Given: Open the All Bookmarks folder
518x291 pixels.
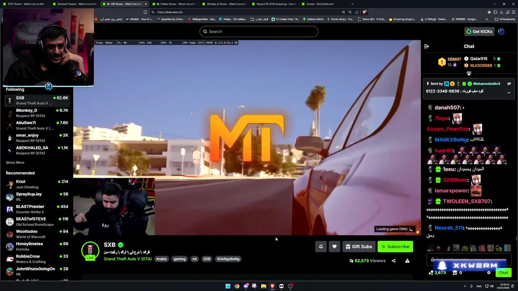Looking at the screenshot, I should pos(505,19).
